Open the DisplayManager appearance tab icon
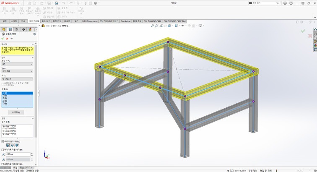The width and height of the screenshot is (317, 172). pyautogui.click(x=29, y=29)
